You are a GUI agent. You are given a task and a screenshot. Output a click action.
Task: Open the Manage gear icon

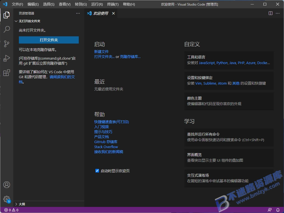[7, 199]
